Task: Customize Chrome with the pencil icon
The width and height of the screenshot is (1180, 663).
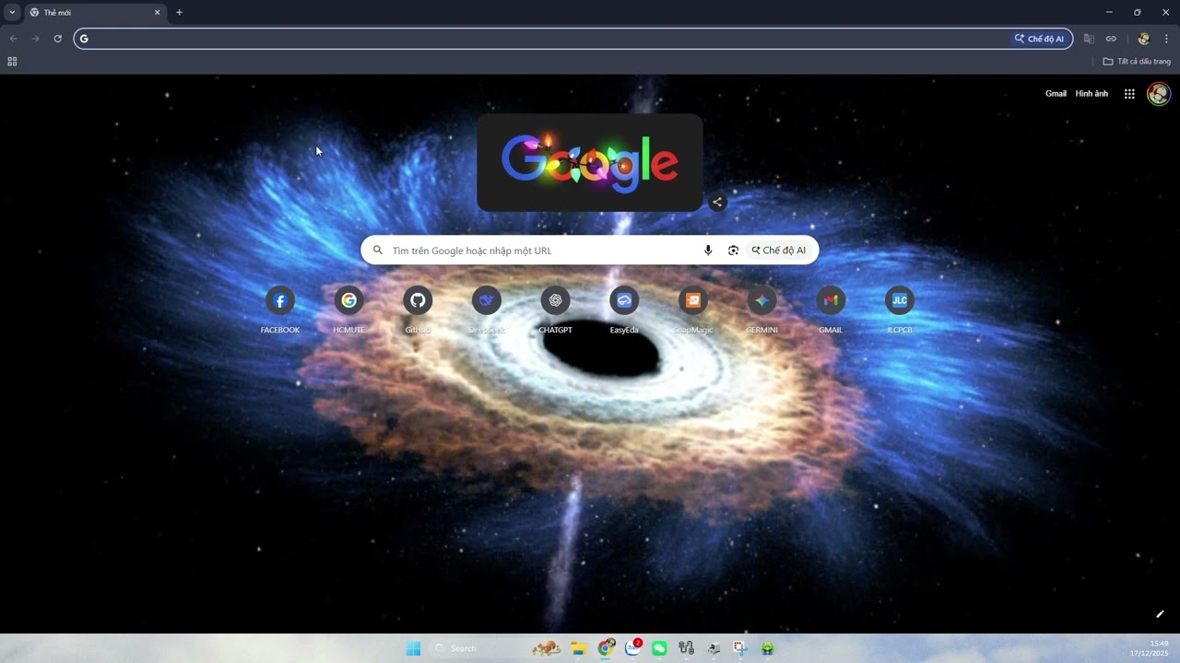Action: (x=1160, y=614)
